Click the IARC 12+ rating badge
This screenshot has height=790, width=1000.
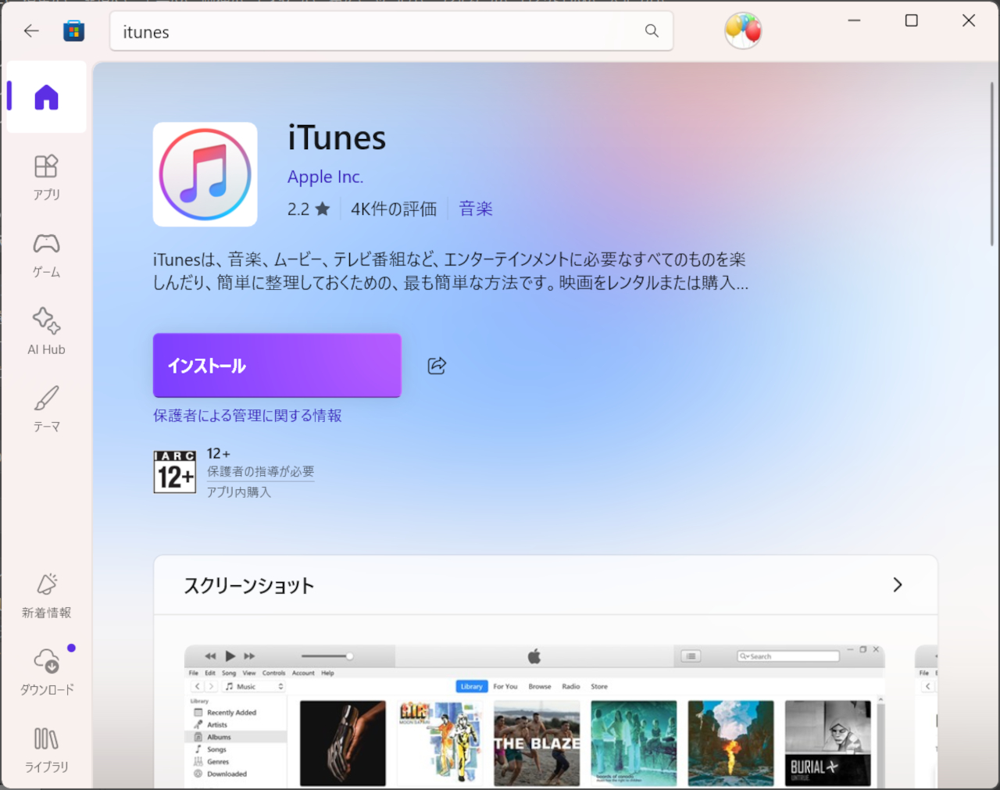click(175, 471)
